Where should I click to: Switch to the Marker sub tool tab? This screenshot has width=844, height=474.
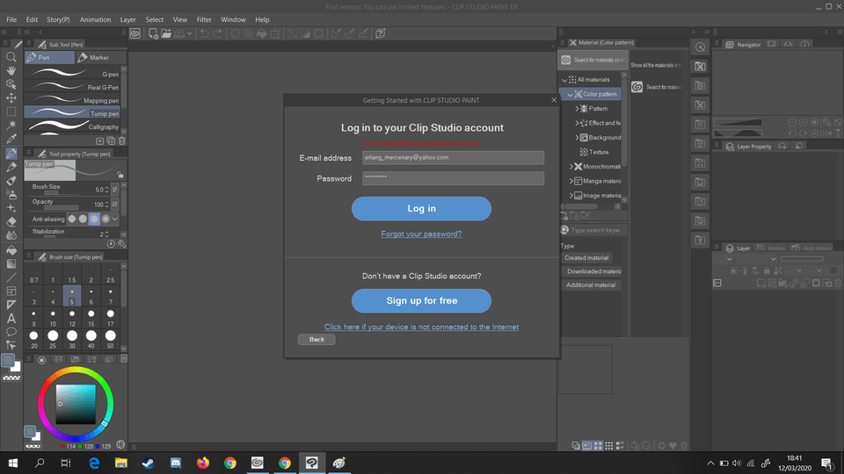99,58
